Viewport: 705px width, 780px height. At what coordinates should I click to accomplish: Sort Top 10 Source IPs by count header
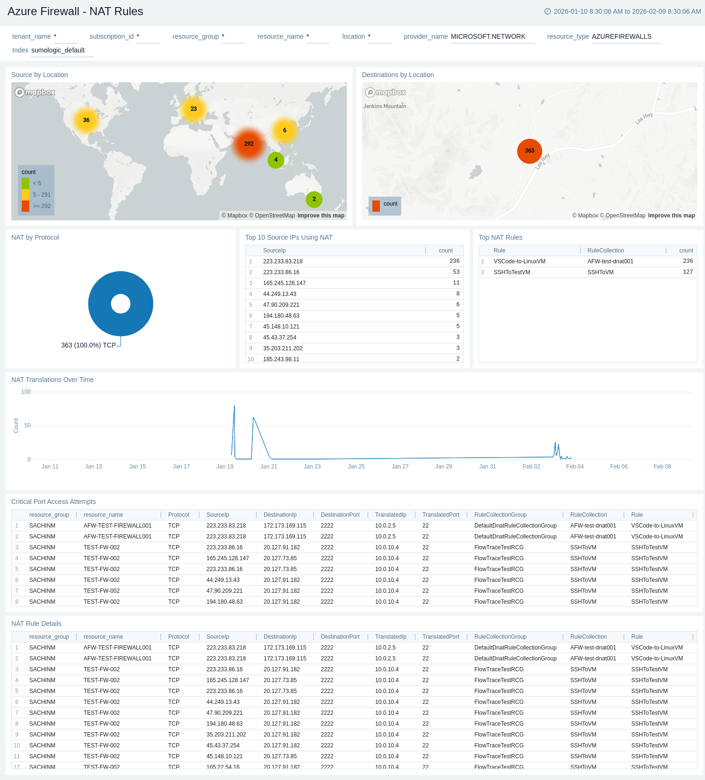(445, 251)
